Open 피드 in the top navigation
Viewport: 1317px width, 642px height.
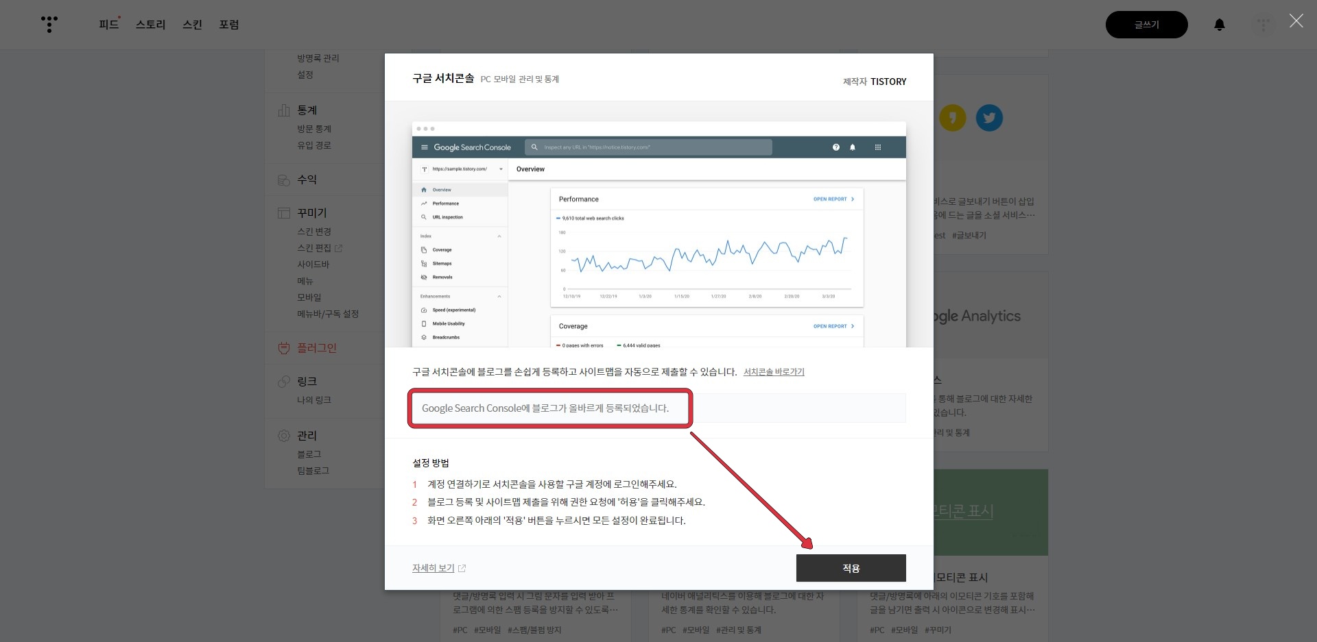[108, 25]
